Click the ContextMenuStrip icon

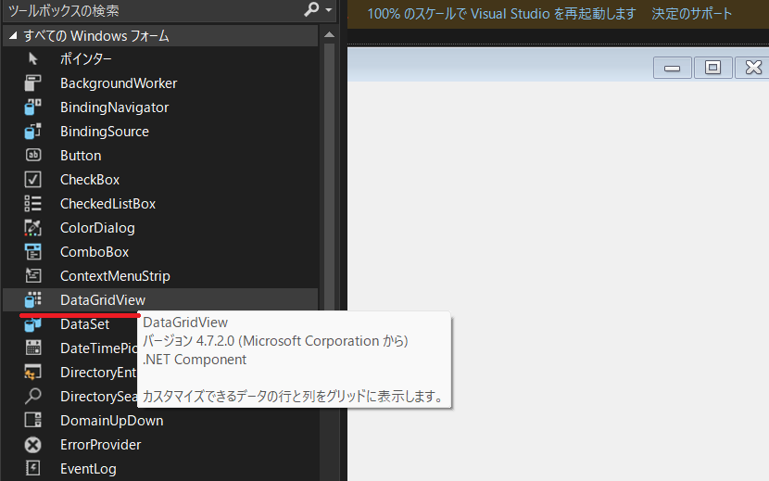33,276
